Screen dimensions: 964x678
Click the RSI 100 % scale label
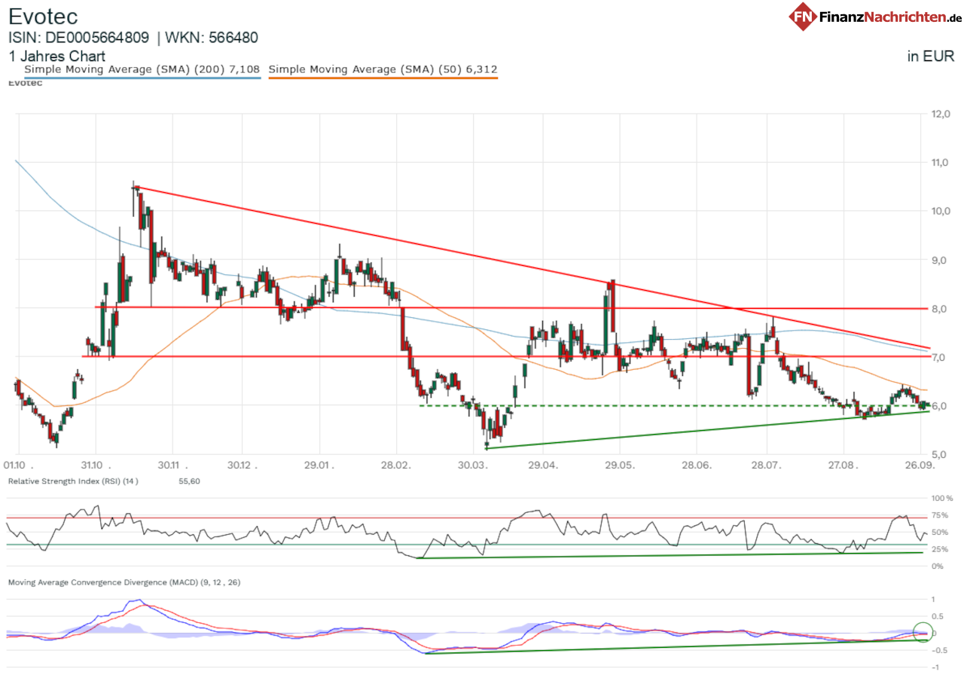coord(942,499)
